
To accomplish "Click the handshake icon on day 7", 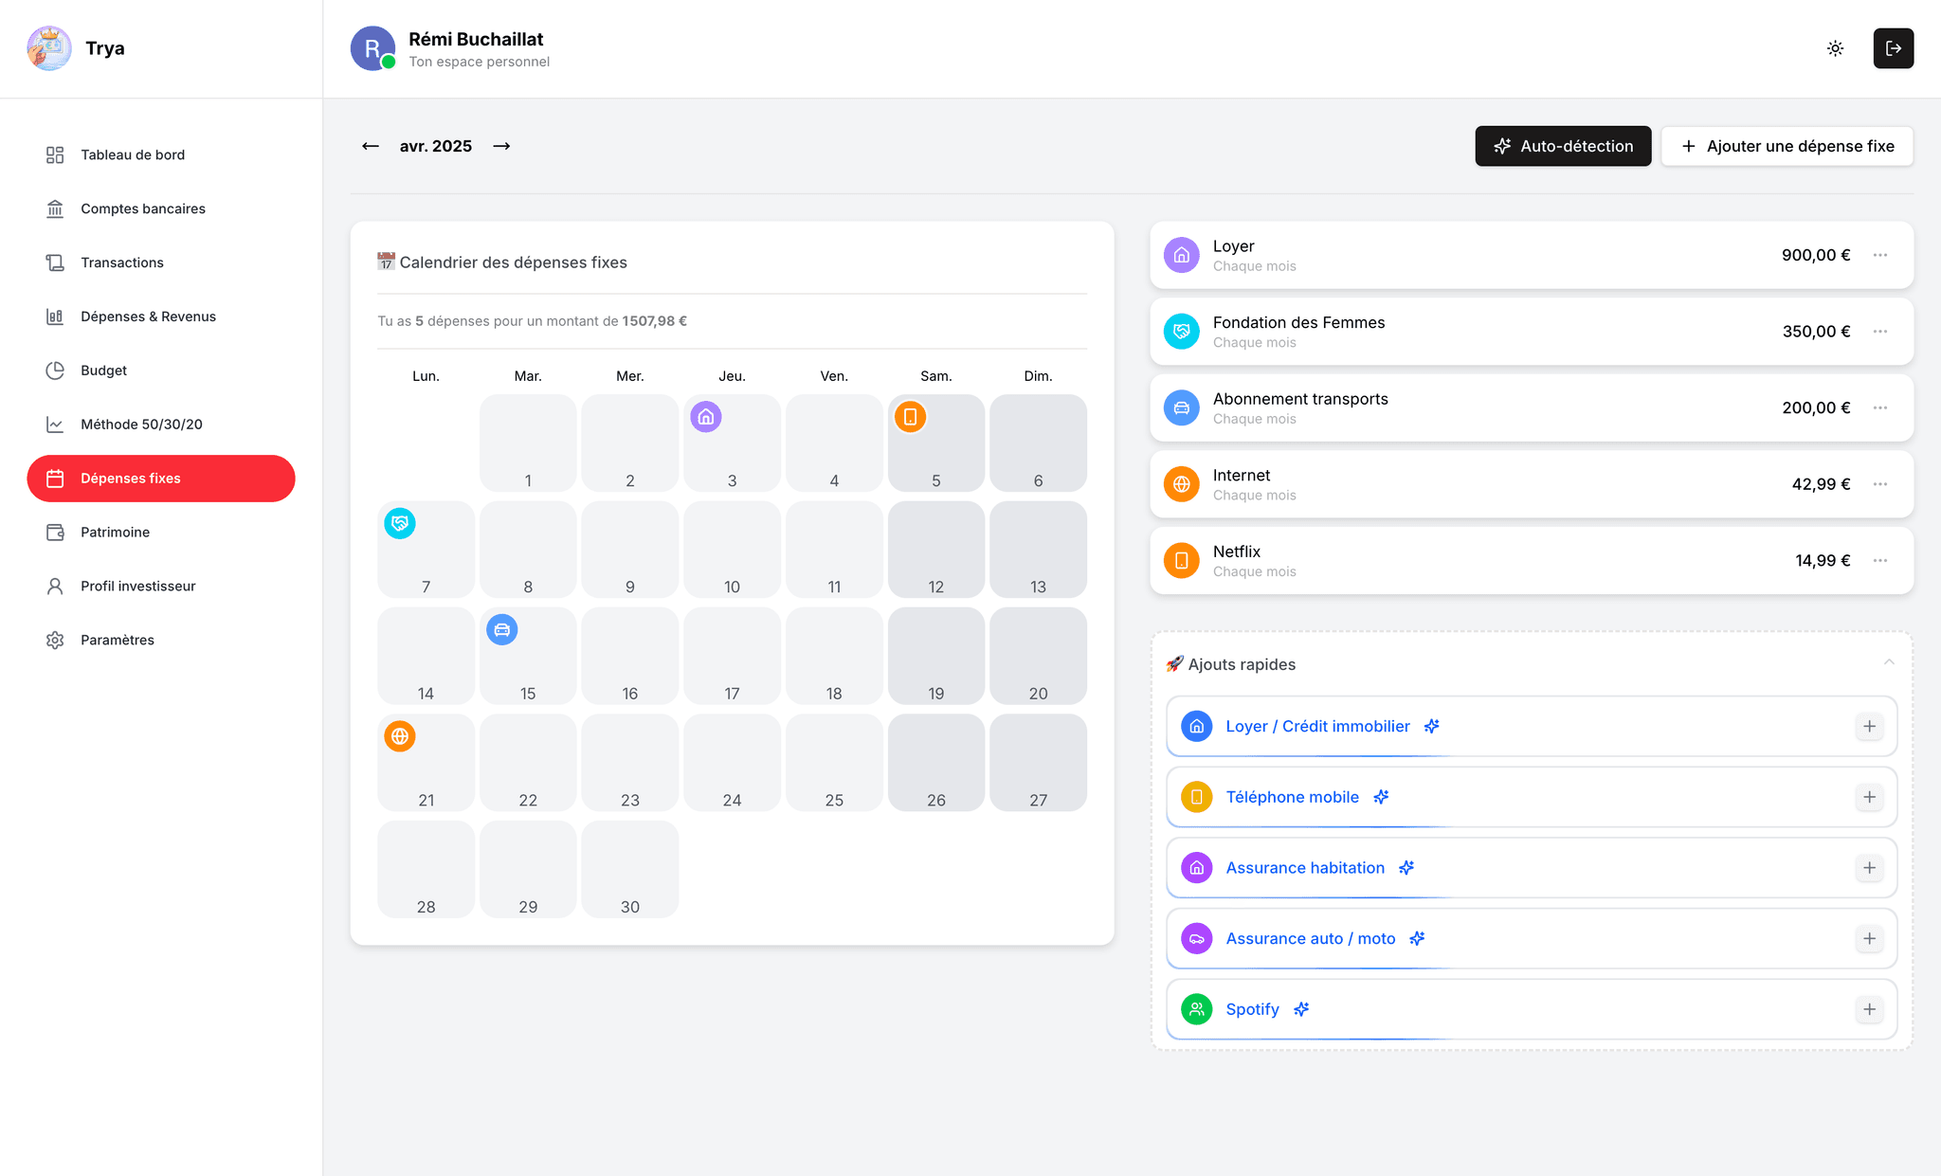I will point(400,523).
